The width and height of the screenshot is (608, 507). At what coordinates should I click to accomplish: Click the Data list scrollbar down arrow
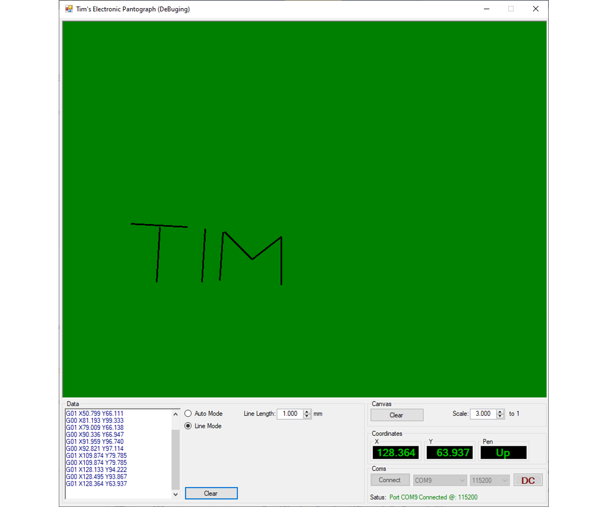pyautogui.click(x=175, y=494)
